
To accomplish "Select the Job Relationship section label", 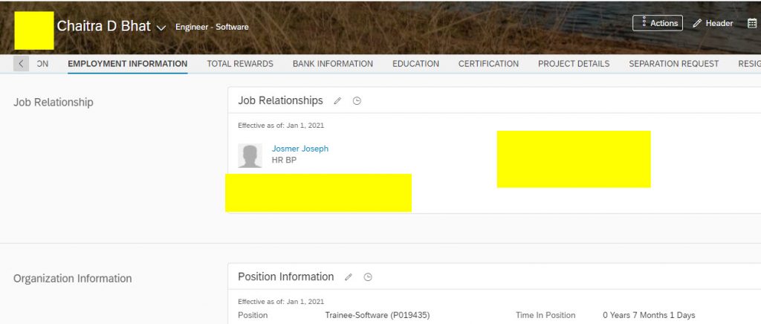I will tap(54, 103).
